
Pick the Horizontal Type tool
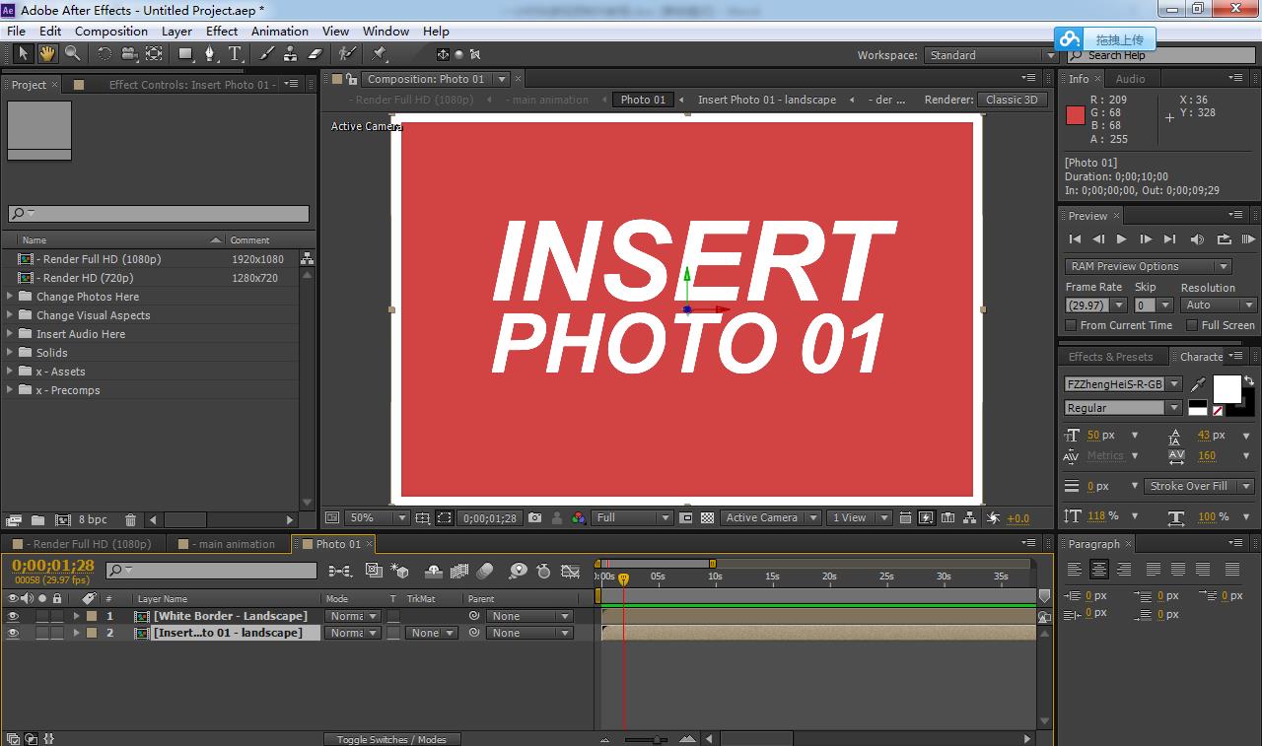tap(235, 54)
